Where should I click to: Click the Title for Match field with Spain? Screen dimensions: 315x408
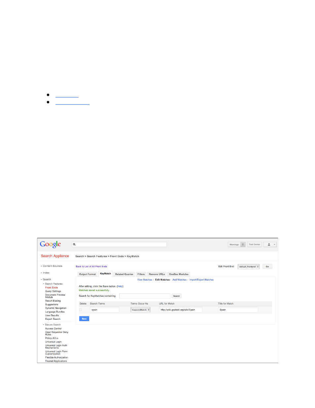click(x=238, y=310)
